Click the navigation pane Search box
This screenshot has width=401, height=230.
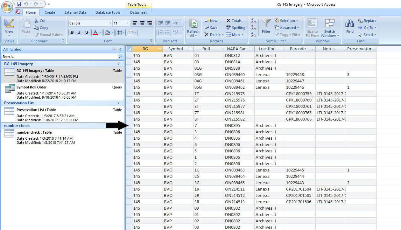[x=60, y=57]
